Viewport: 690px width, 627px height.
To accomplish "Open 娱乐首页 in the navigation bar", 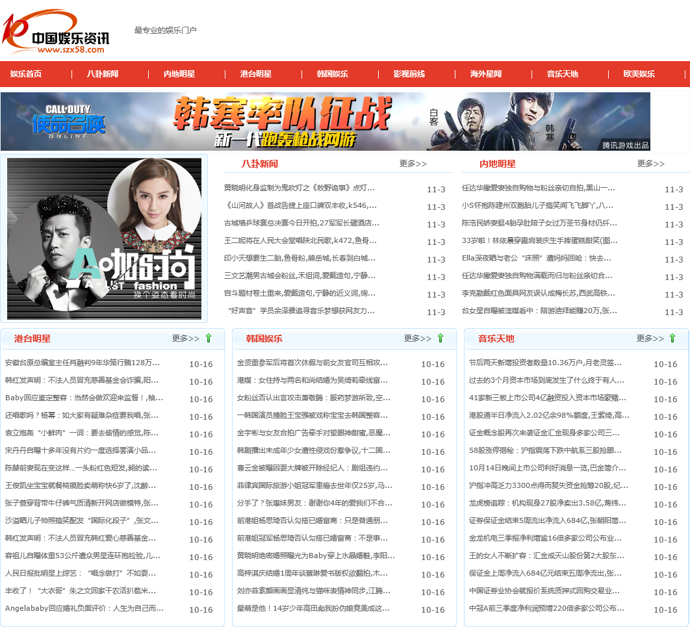I will (26, 74).
